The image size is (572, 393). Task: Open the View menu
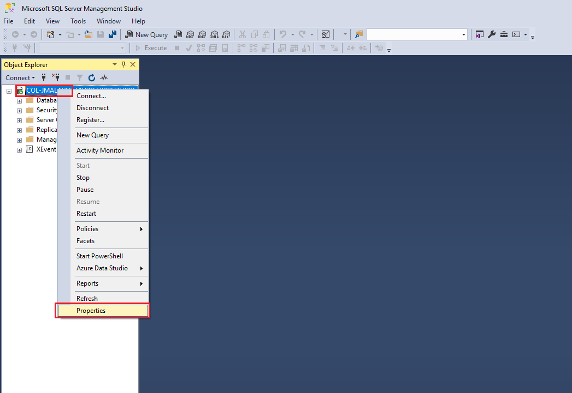click(52, 21)
